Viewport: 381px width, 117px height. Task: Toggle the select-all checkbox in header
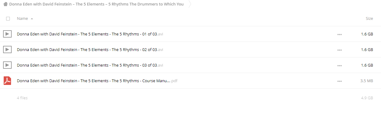click(x=8, y=19)
